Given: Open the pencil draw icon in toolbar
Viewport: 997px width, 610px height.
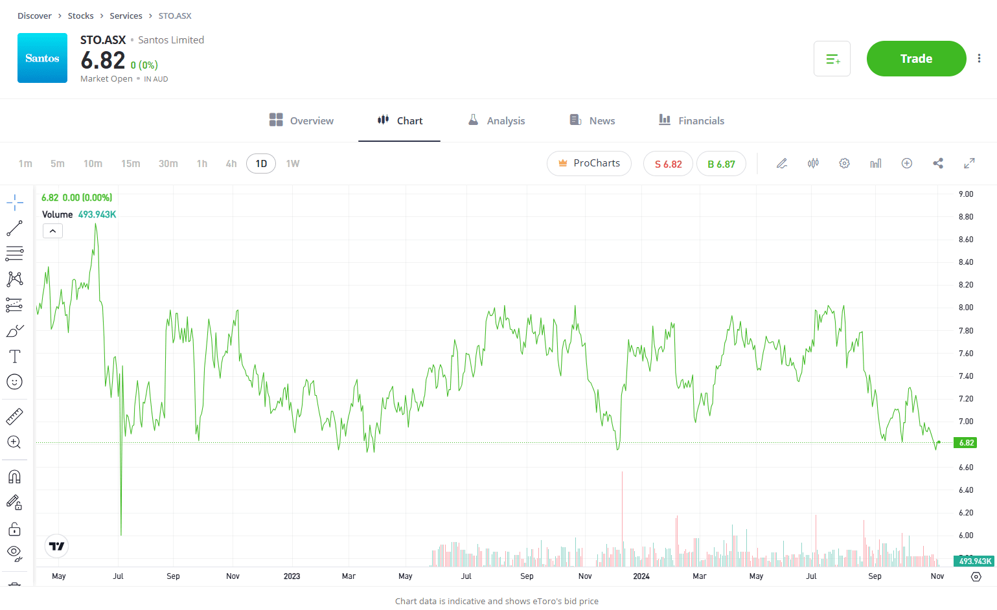Looking at the screenshot, I should (x=782, y=163).
